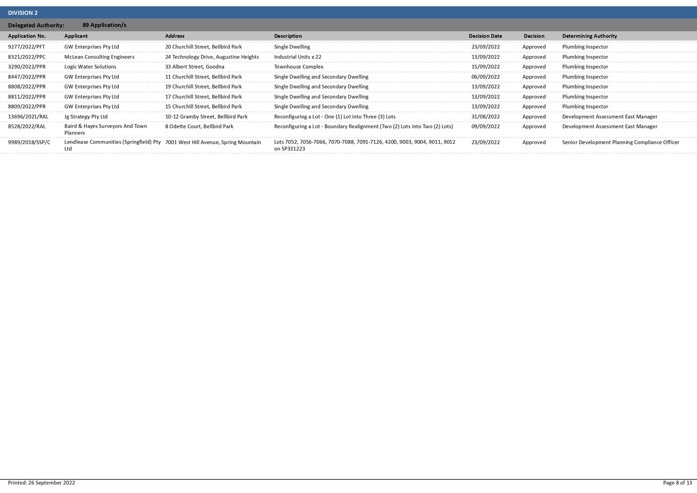Click address 33 Albert Street, Goodna
The image size is (697, 493).
[x=195, y=67]
